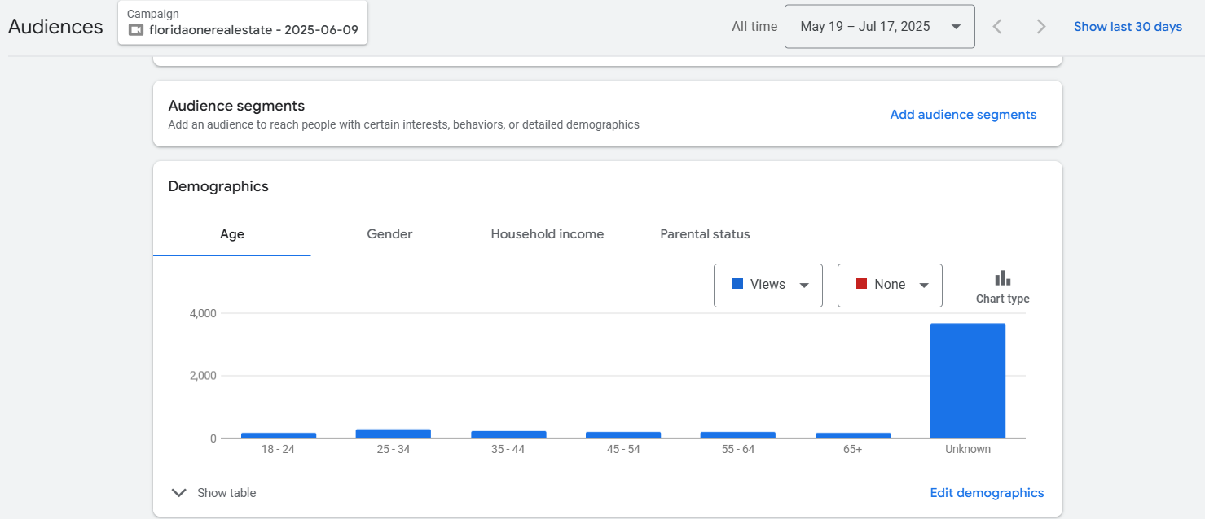The image size is (1205, 519).
Task: Click the 18 - 24 axis label
Action: pyautogui.click(x=279, y=449)
